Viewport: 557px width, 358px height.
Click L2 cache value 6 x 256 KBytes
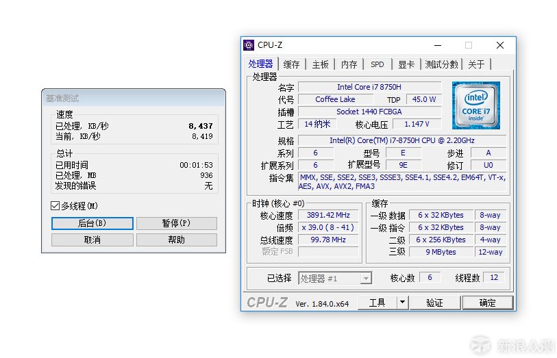click(x=441, y=240)
